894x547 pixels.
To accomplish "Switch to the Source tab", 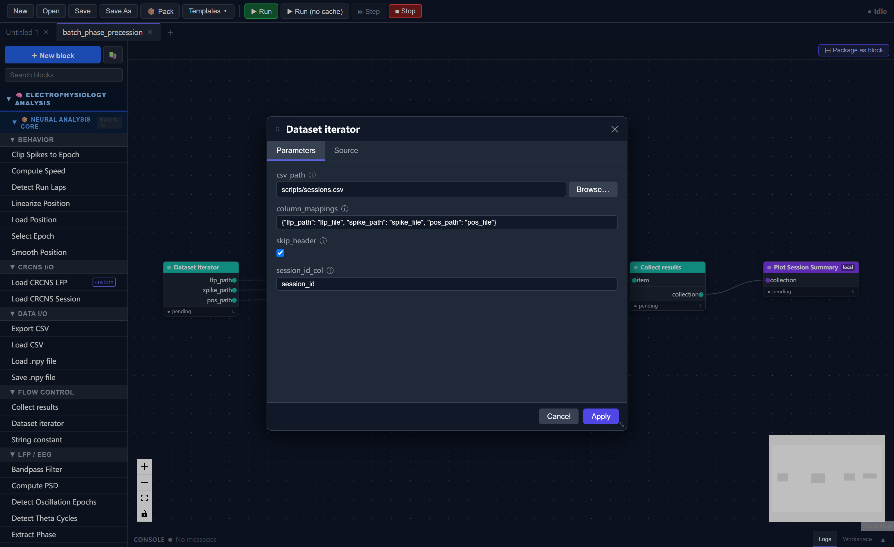I will (x=346, y=150).
